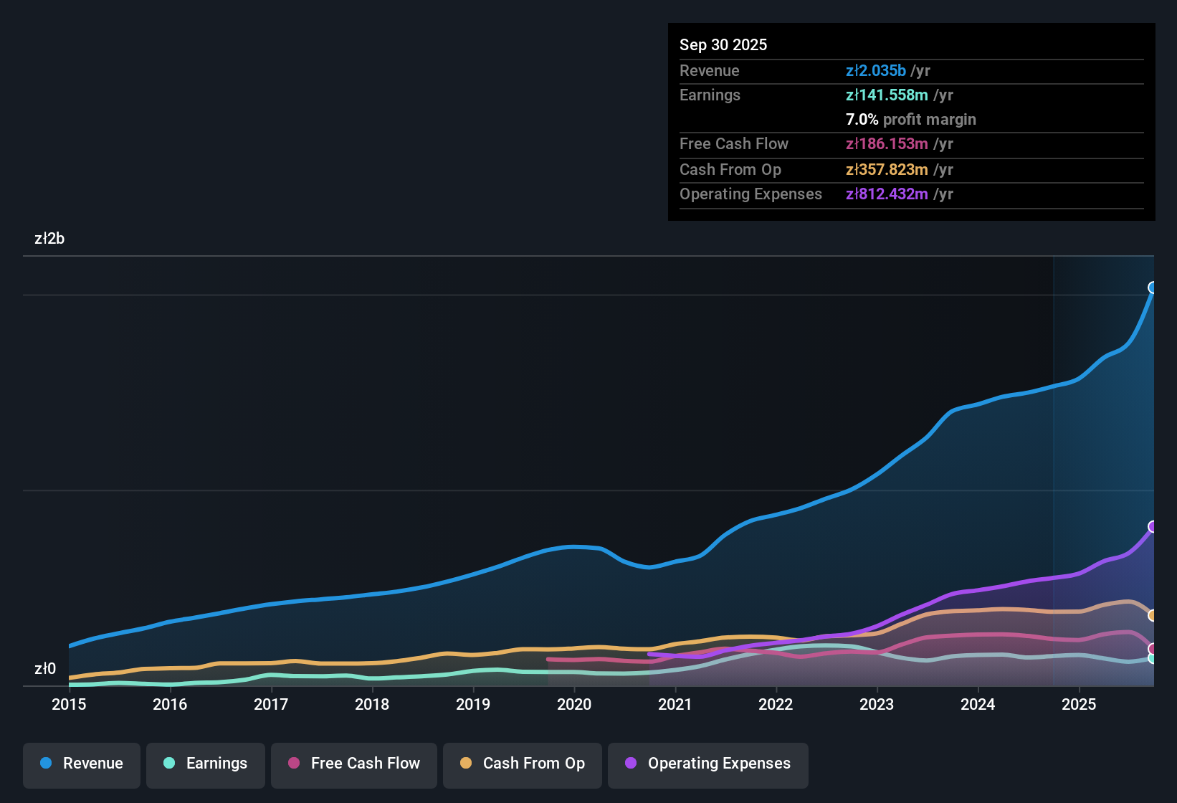This screenshot has width=1177, height=803.
Task: Select the 2025 label on the timeline axis
Action: click(1080, 705)
